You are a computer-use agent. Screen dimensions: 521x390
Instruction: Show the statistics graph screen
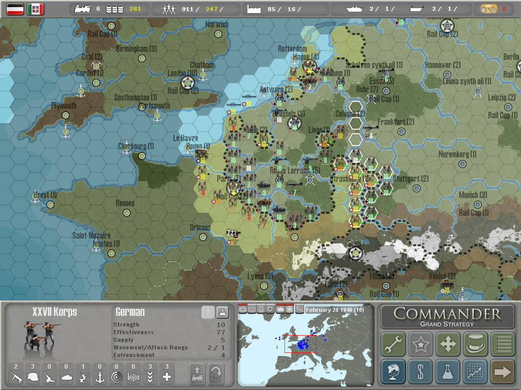click(475, 371)
